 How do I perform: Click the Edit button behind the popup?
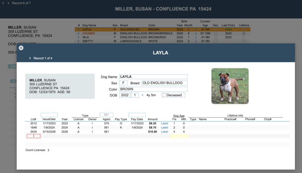point(12,66)
